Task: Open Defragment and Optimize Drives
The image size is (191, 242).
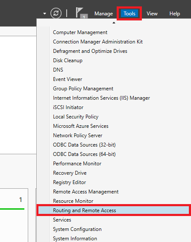Action: (90, 51)
